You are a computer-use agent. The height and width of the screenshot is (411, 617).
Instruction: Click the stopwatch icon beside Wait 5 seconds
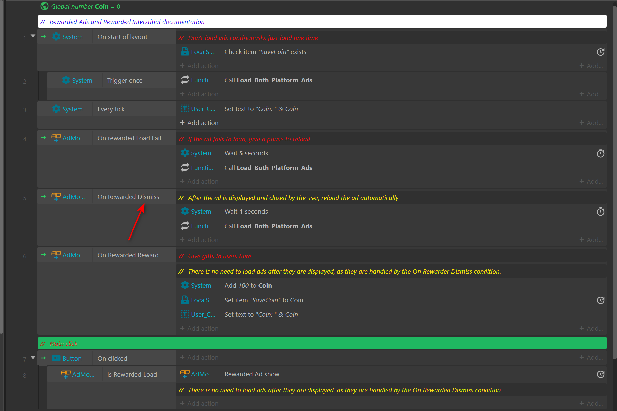point(600,153)
